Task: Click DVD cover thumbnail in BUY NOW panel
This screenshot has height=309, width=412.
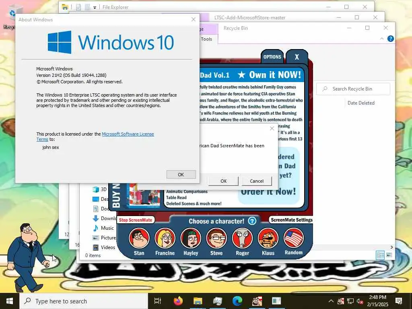Action: (144, 195)
